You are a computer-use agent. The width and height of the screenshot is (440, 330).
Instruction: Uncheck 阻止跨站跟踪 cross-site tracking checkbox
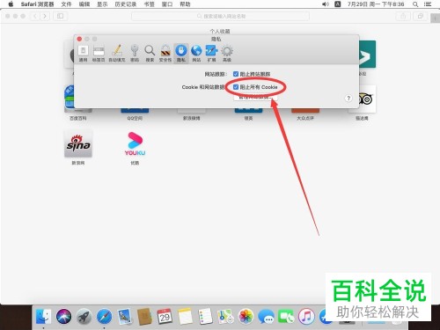point(236,74)
